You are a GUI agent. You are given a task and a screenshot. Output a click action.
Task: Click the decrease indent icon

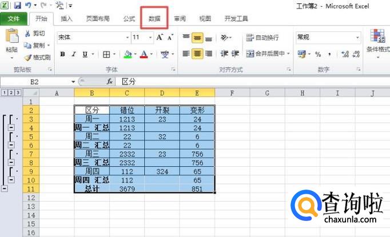click(x=224, y=54)
